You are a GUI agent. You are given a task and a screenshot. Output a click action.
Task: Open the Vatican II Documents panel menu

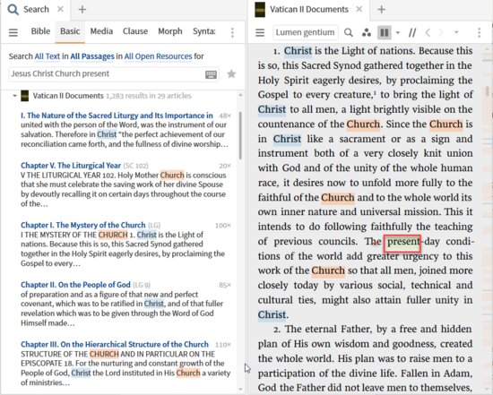coord(260,32)
